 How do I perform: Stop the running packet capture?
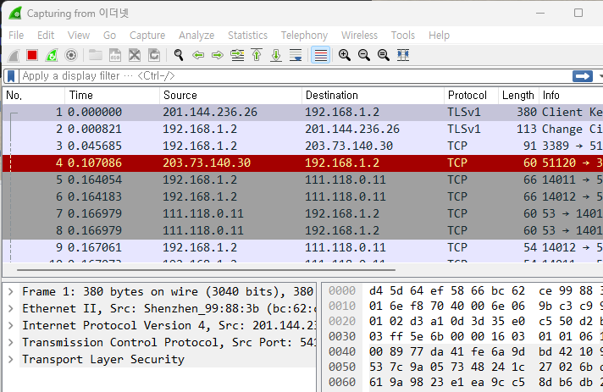click(32, 55)
